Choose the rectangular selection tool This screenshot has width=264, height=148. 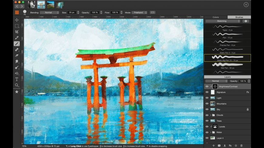17,26
